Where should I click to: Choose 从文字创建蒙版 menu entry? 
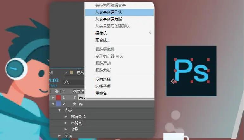119,19
